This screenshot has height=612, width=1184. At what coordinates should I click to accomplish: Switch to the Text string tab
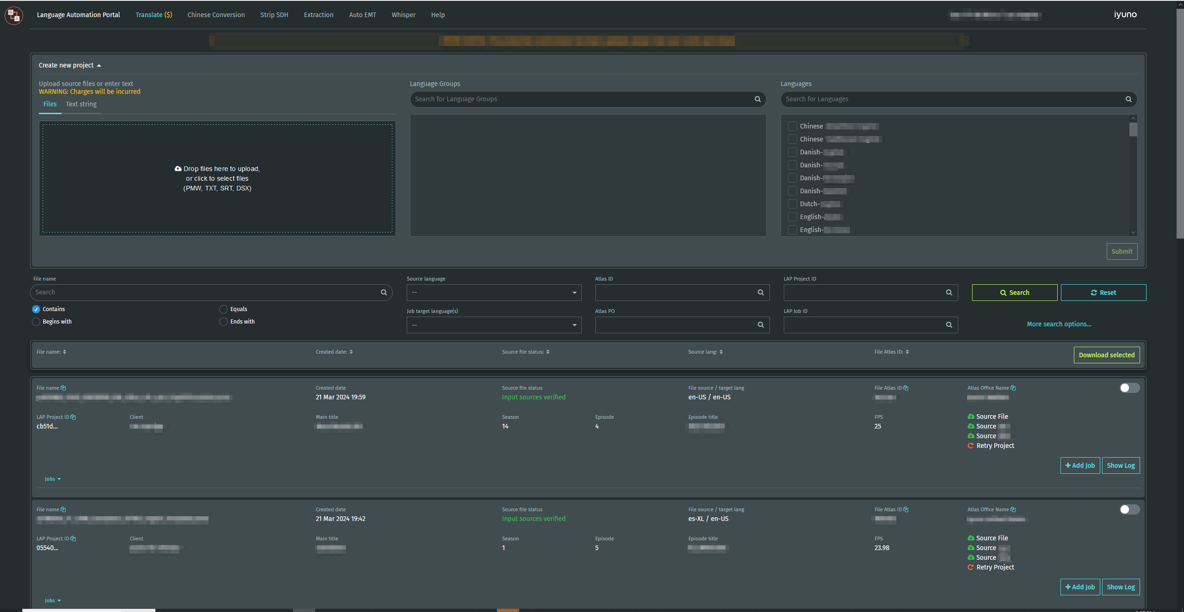(81, 104)
